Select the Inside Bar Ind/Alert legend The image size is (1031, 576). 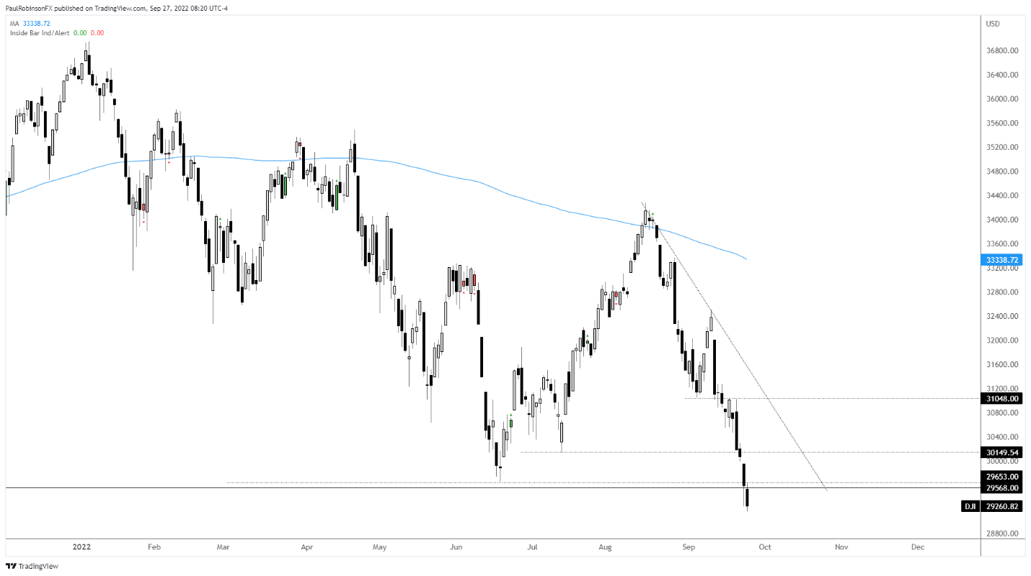(x=56, y=32)
